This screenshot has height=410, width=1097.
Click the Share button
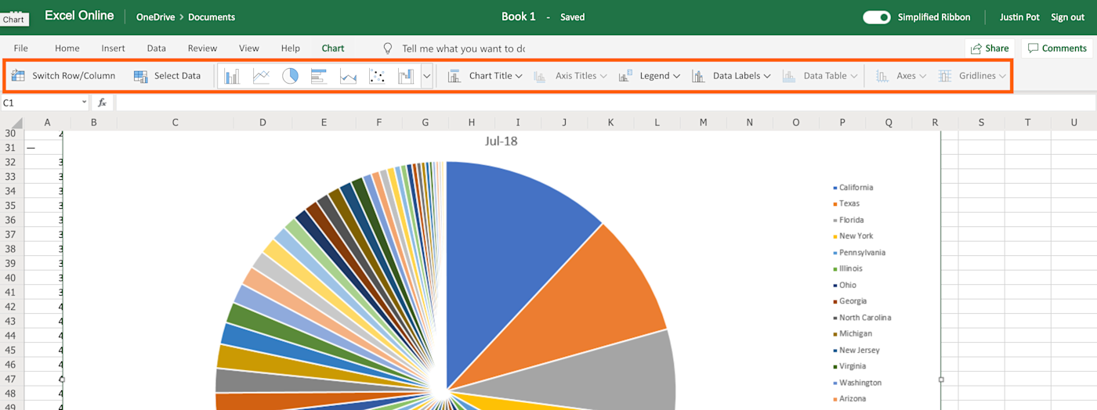[x=990, y=49]
